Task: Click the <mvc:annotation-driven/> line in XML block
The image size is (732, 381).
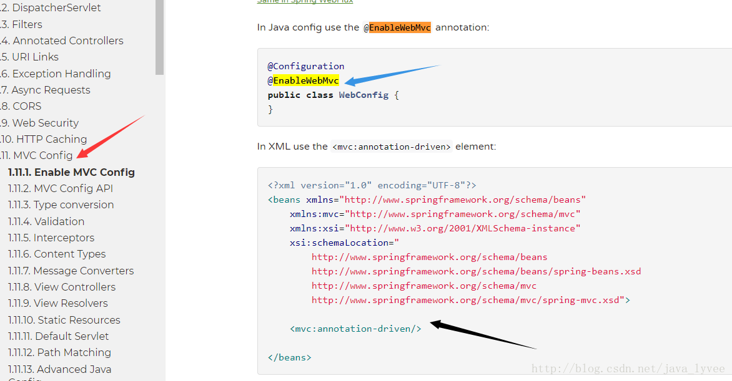Action: point(356,329)
